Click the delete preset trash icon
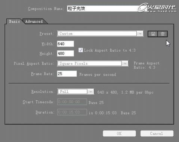 coord(163,34)
